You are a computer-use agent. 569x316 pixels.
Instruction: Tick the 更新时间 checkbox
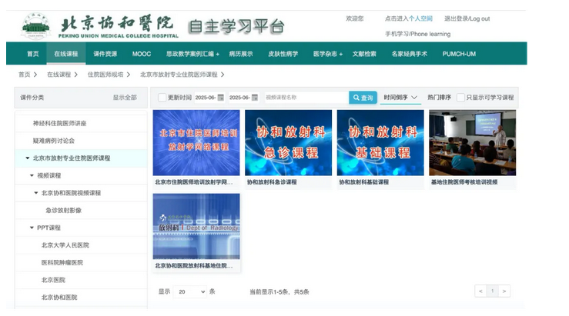162,98
